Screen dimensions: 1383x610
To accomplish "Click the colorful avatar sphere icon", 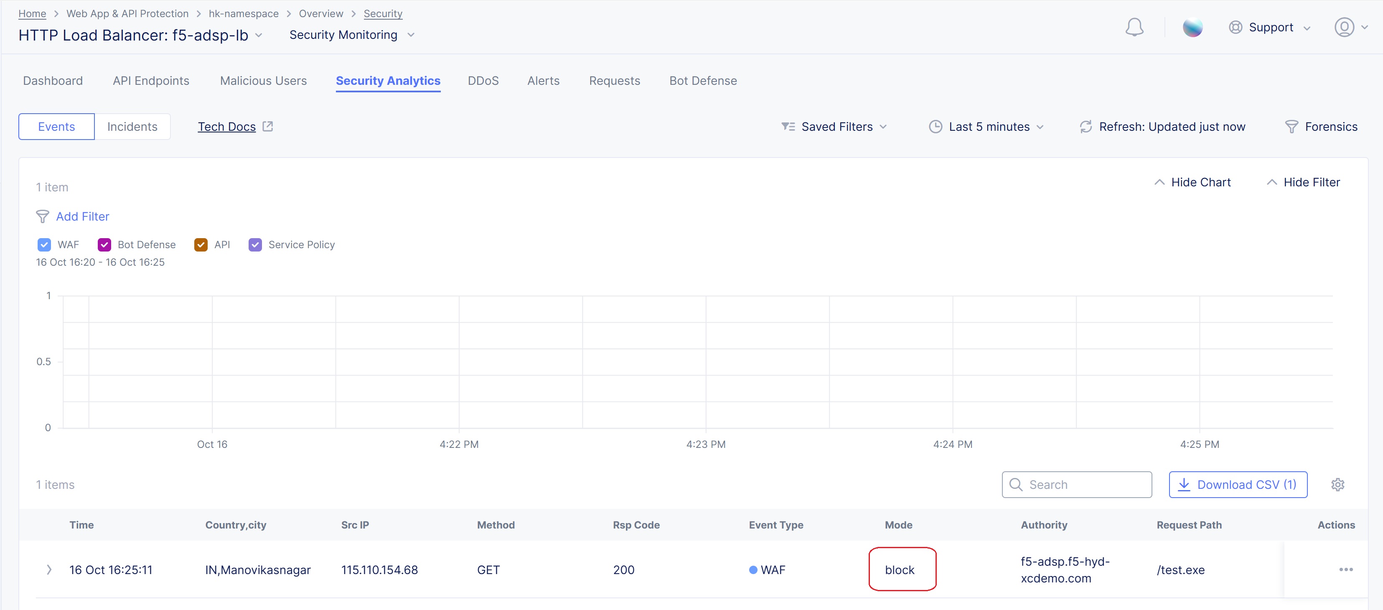I will 1192,27.
